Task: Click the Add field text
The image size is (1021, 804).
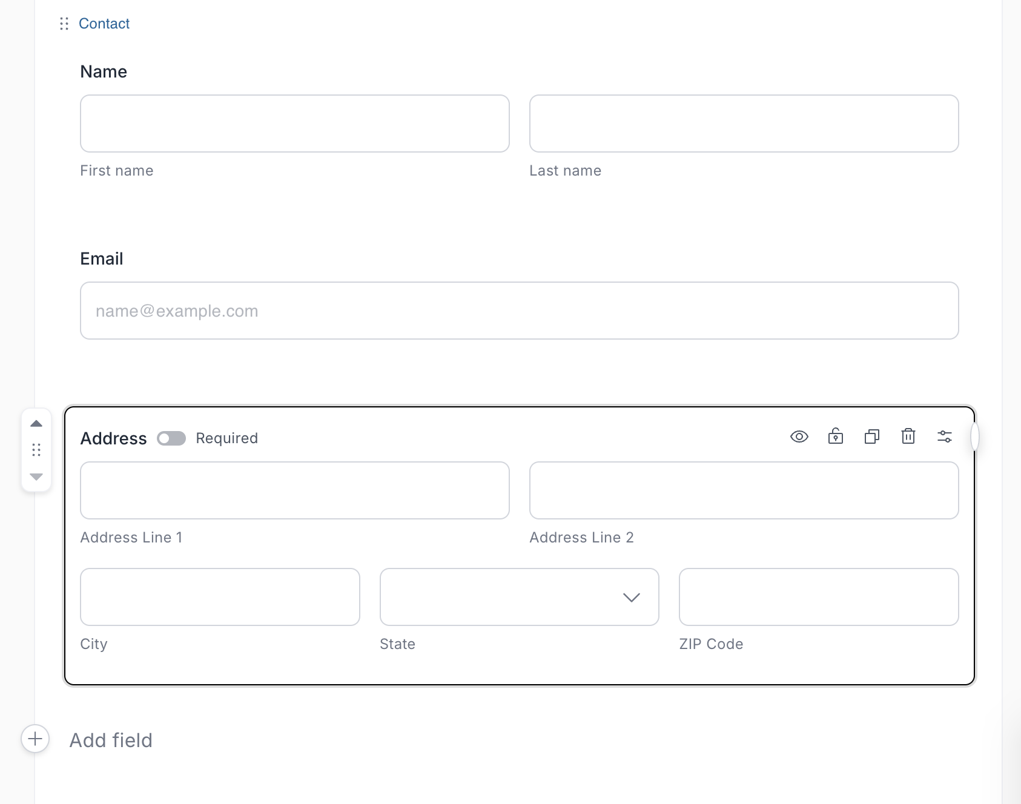Action: click(111, 740)
